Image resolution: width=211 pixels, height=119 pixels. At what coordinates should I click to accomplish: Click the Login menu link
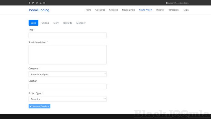coord(186,10)
